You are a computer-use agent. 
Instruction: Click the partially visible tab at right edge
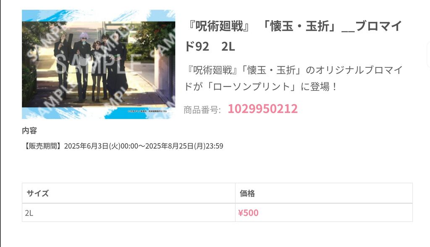429,55
